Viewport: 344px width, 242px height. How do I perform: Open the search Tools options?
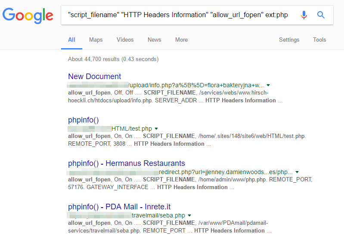[319, 40]
